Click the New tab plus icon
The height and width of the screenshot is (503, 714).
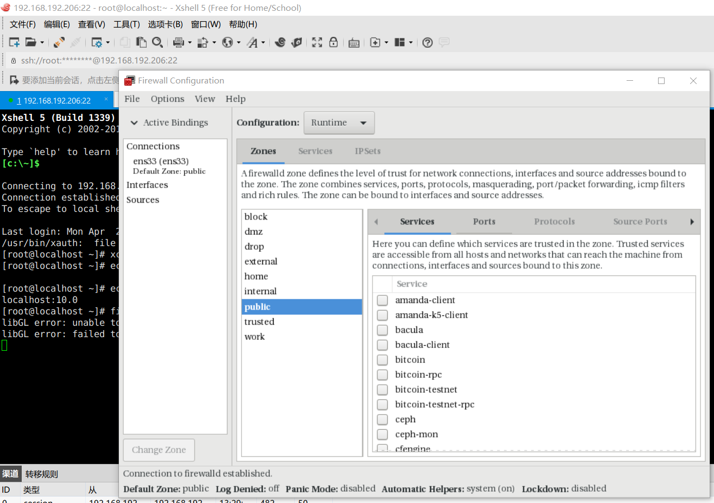(375, 42)
